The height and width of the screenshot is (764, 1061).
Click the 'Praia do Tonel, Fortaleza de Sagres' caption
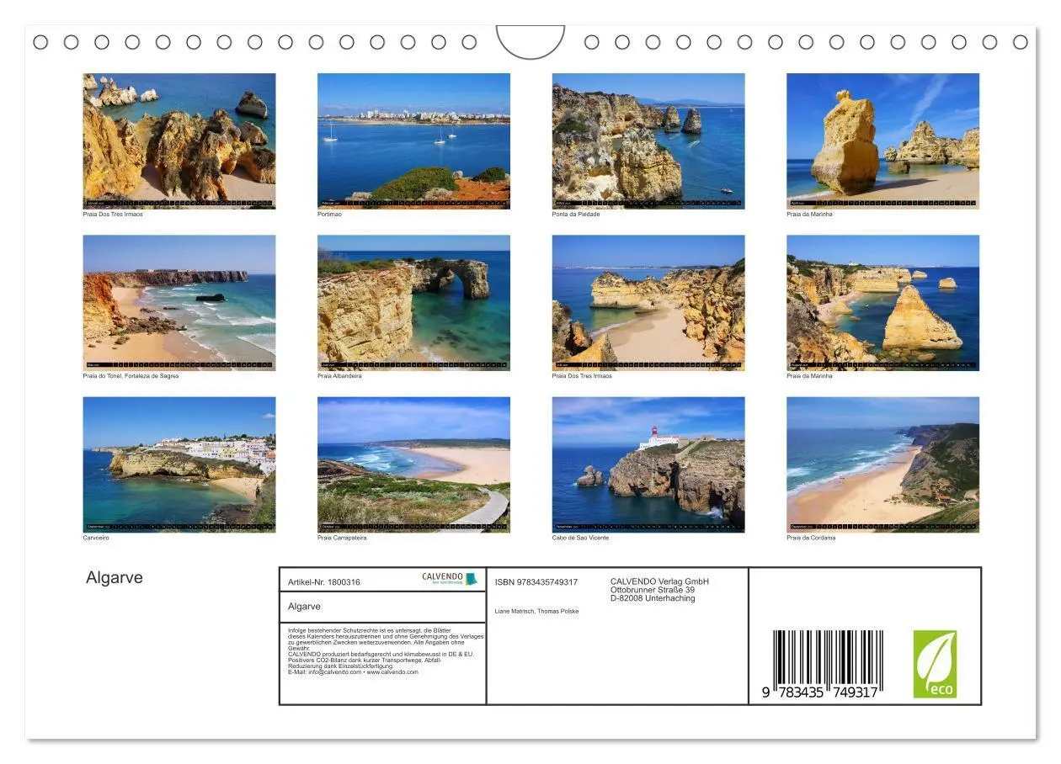click(x=131, y=376)
